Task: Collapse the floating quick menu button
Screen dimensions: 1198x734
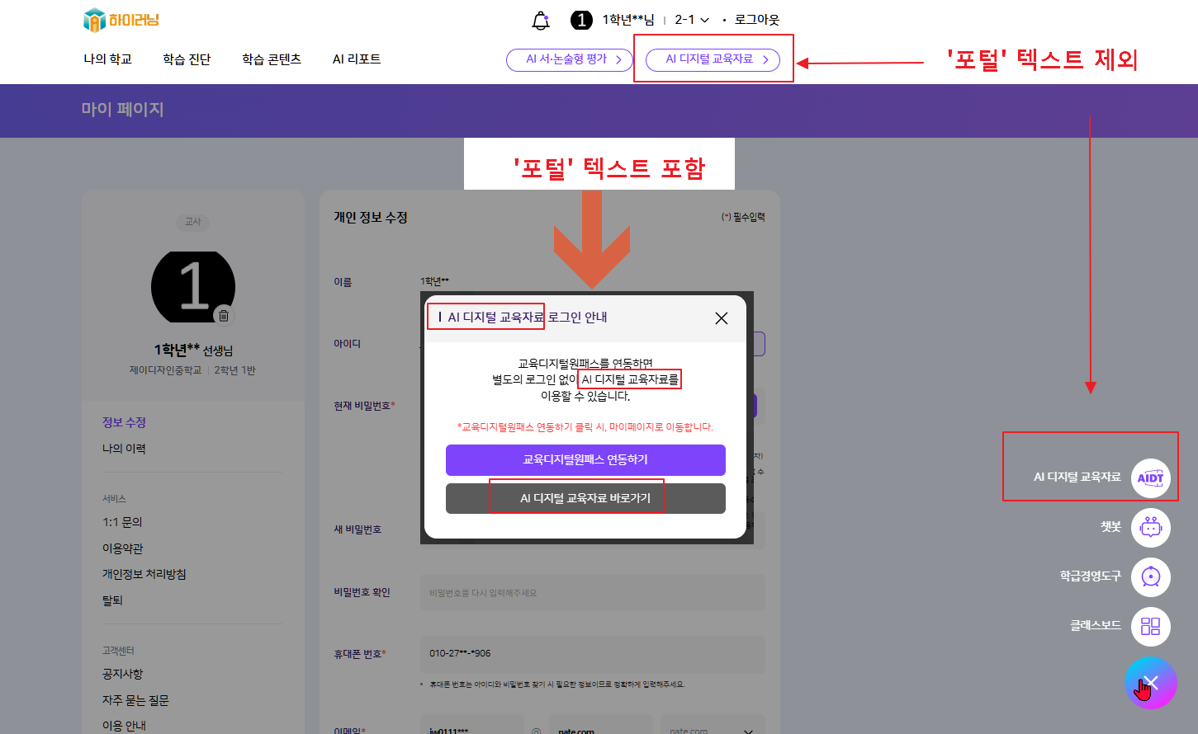Action: tap(1151, 682)
